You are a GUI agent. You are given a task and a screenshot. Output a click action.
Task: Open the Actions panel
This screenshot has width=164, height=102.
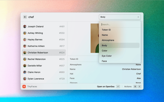(x=128, y=86)
